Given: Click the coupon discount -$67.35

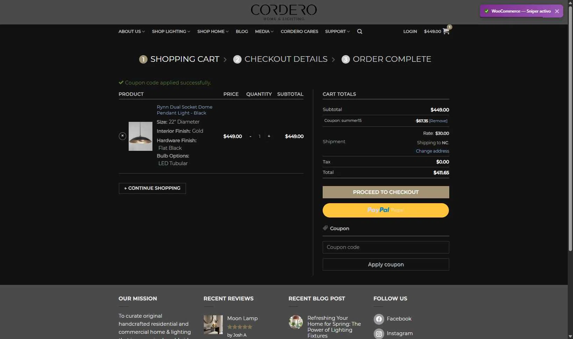Looking at the screenshot, I should (x=422, y=121).
